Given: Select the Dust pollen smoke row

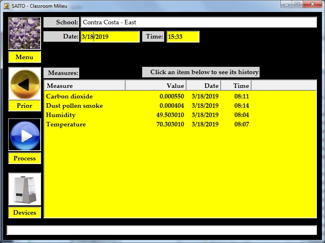Looking at the screenshot, I should 74,106.
